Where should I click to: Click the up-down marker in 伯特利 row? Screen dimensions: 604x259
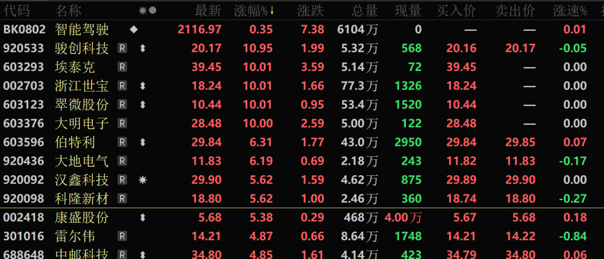(x=143, y=142)
